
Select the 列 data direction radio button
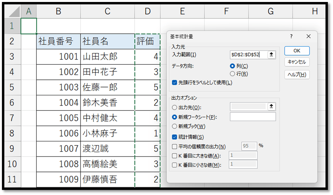pyautogui.click(x=233, y=66)
